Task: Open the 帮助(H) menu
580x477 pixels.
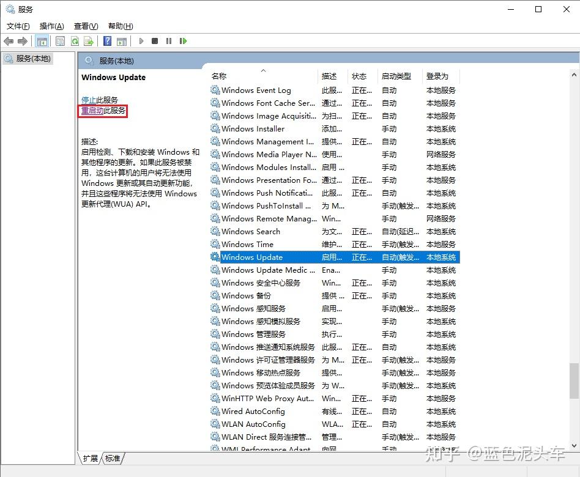Action: tap(121, 26)
